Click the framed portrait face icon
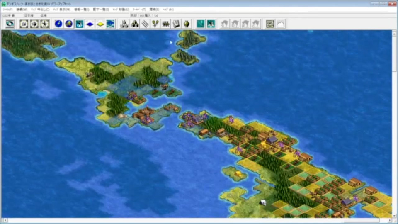The image size is (398, 224). [34, 24]
